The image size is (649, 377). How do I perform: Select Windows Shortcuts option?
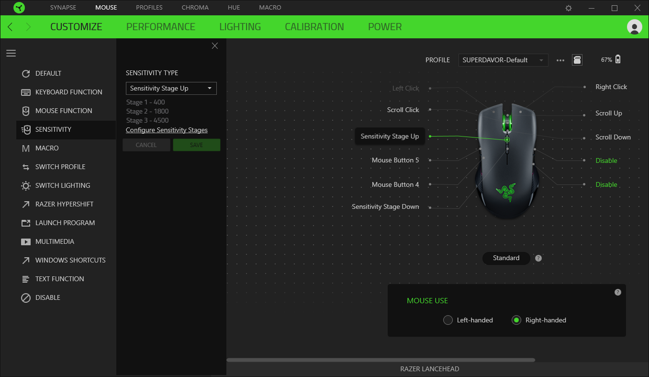(66, 260)
